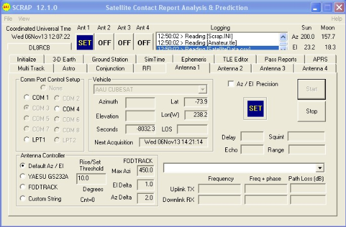Click the DL8RCB callsign button

39,48
